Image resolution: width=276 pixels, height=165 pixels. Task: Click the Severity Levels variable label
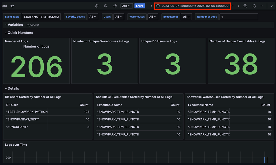pyautogui.click(x=75, y=17)
